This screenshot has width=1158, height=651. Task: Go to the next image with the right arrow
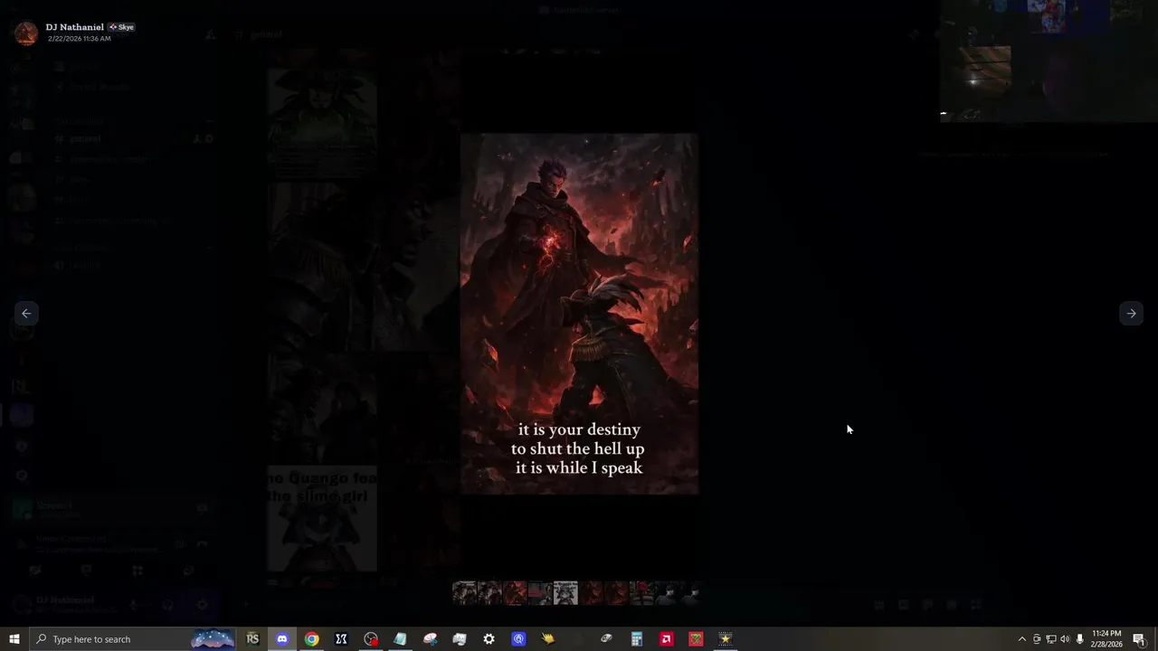(1131, 313)
